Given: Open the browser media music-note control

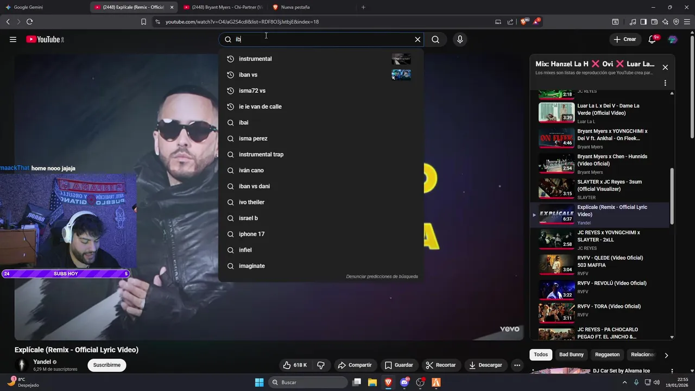Looking at the screenshot, I should click(x=633, y=22).
